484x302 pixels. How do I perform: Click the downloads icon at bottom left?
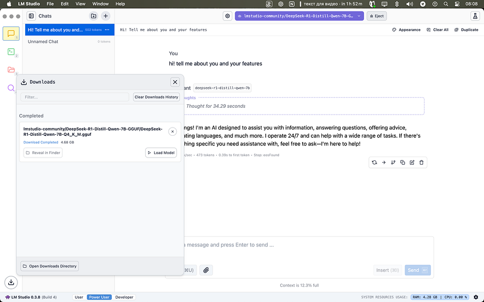[11, 282]
